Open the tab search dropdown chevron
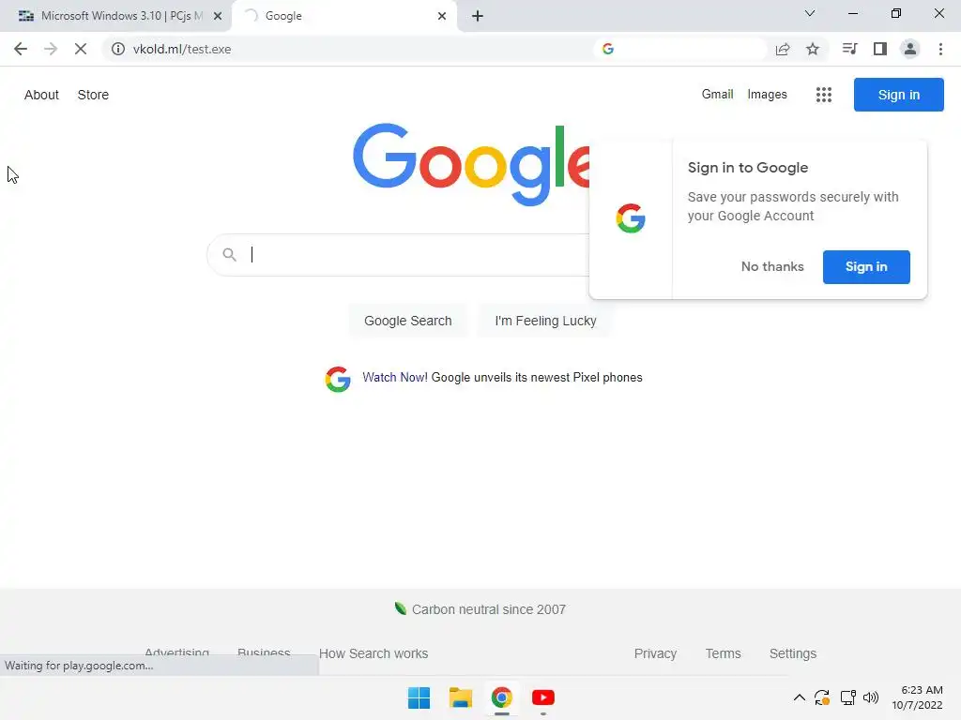The width and height of the screenshot is (961, 720). tap(810, 13)
